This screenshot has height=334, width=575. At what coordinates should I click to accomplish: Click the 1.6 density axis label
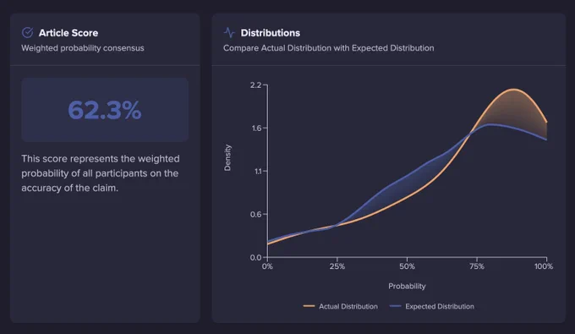[x=256, y=129]
